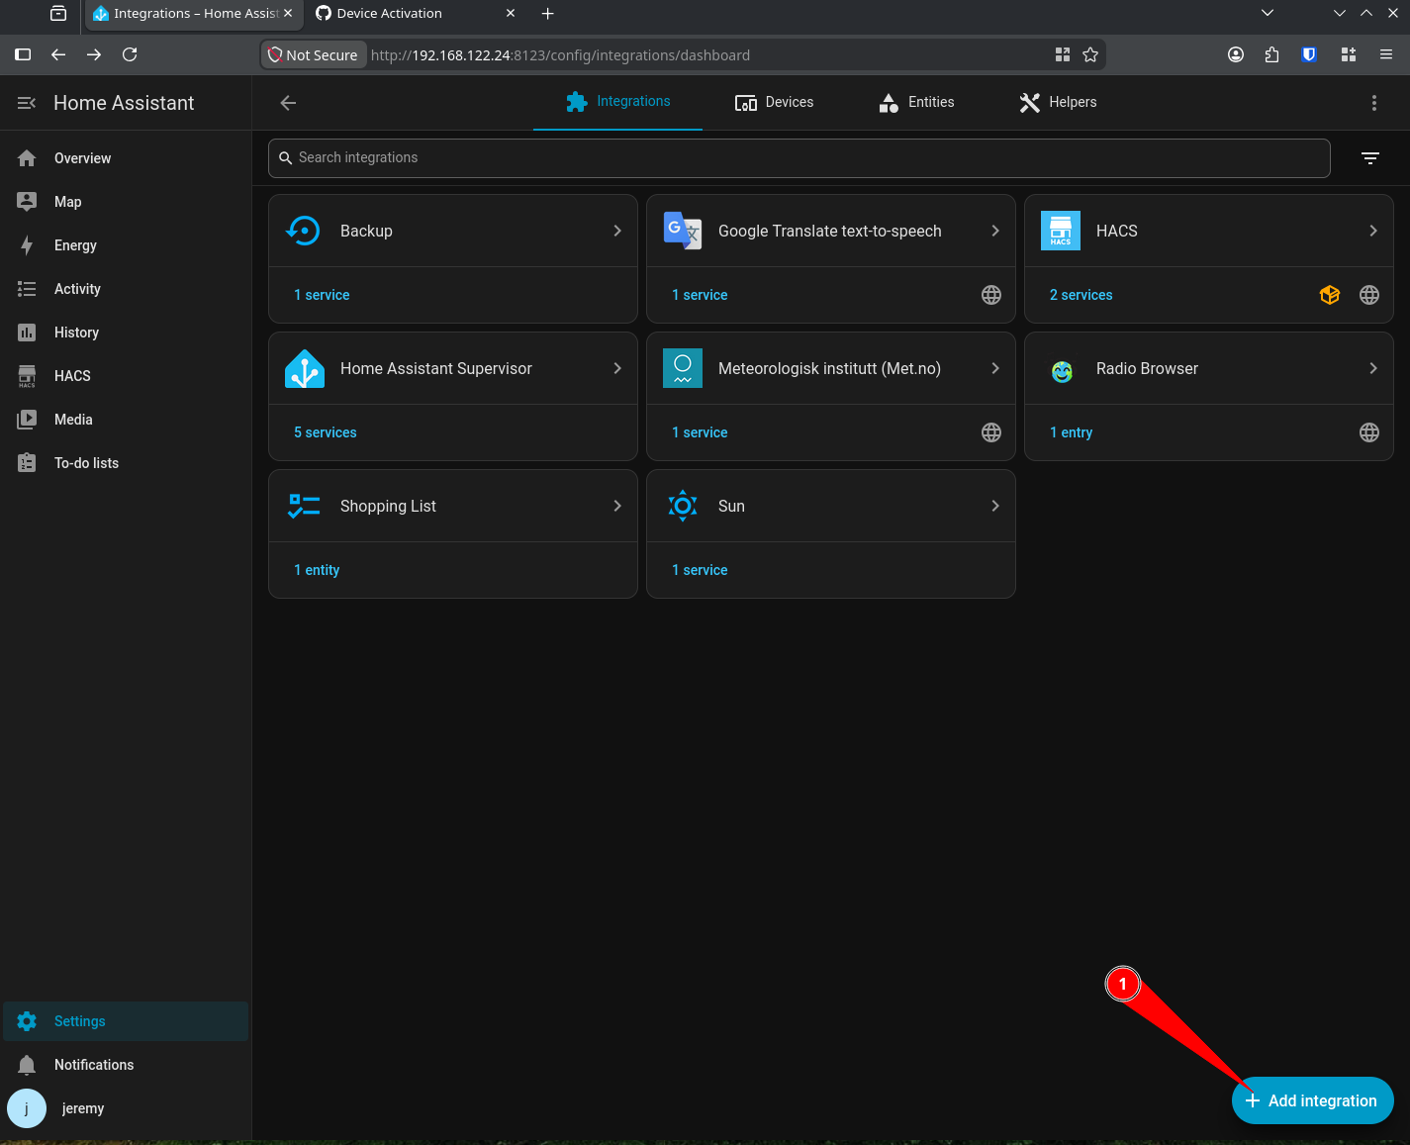
Task: Click Google Translate's cloud globe icon
Action: [x=991, y=295]
